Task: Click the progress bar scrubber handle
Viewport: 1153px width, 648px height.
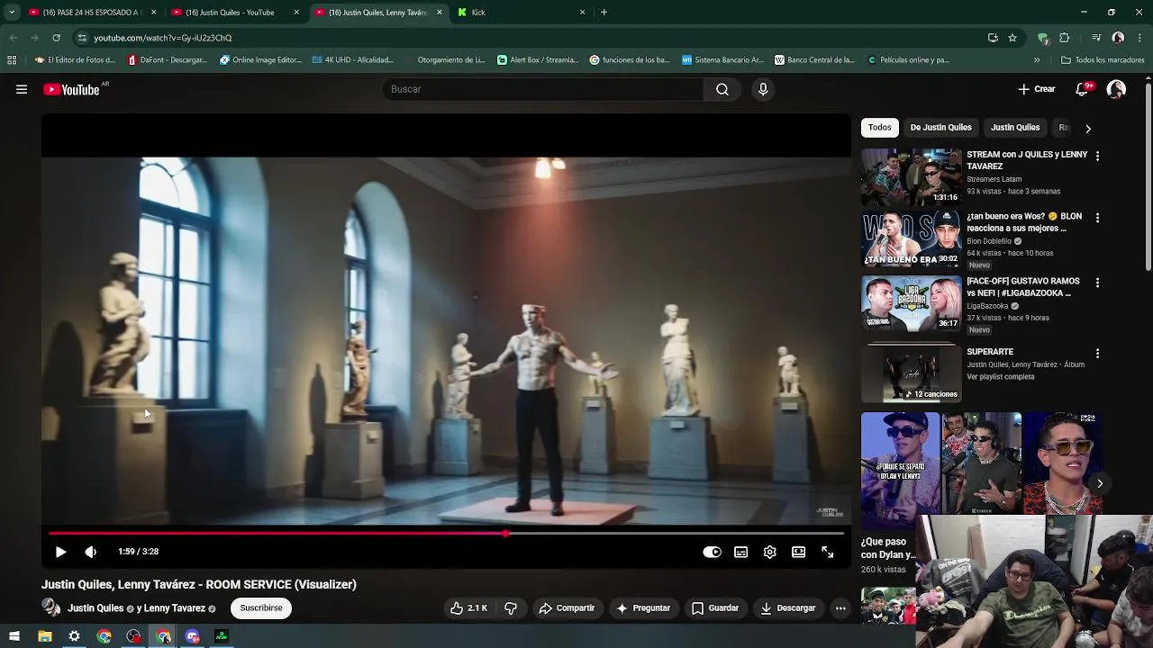Action: click(x=506, y=534)
